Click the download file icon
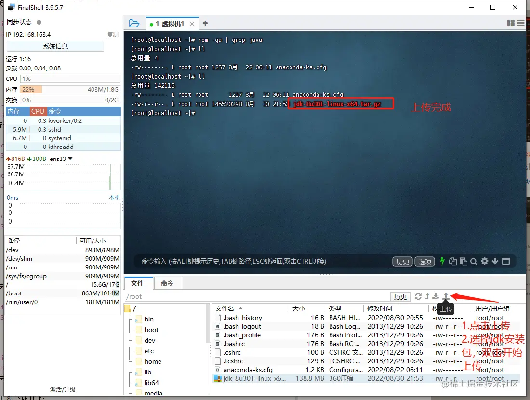The width and height of the screenshot is (530, 400). click(436, 296)
